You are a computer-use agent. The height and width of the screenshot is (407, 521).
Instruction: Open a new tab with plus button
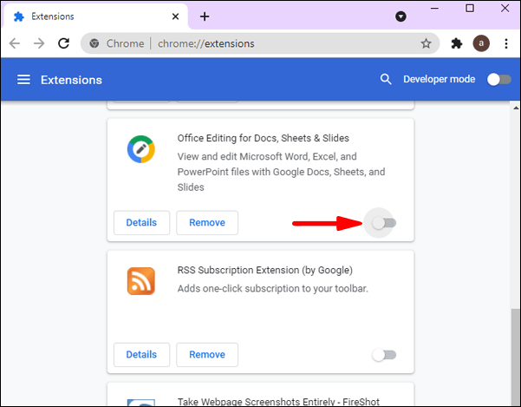[x=205, y=16]
